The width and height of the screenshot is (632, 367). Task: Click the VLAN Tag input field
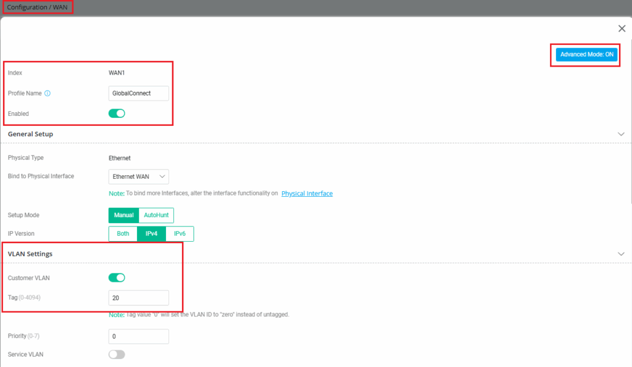click(138, 298)
